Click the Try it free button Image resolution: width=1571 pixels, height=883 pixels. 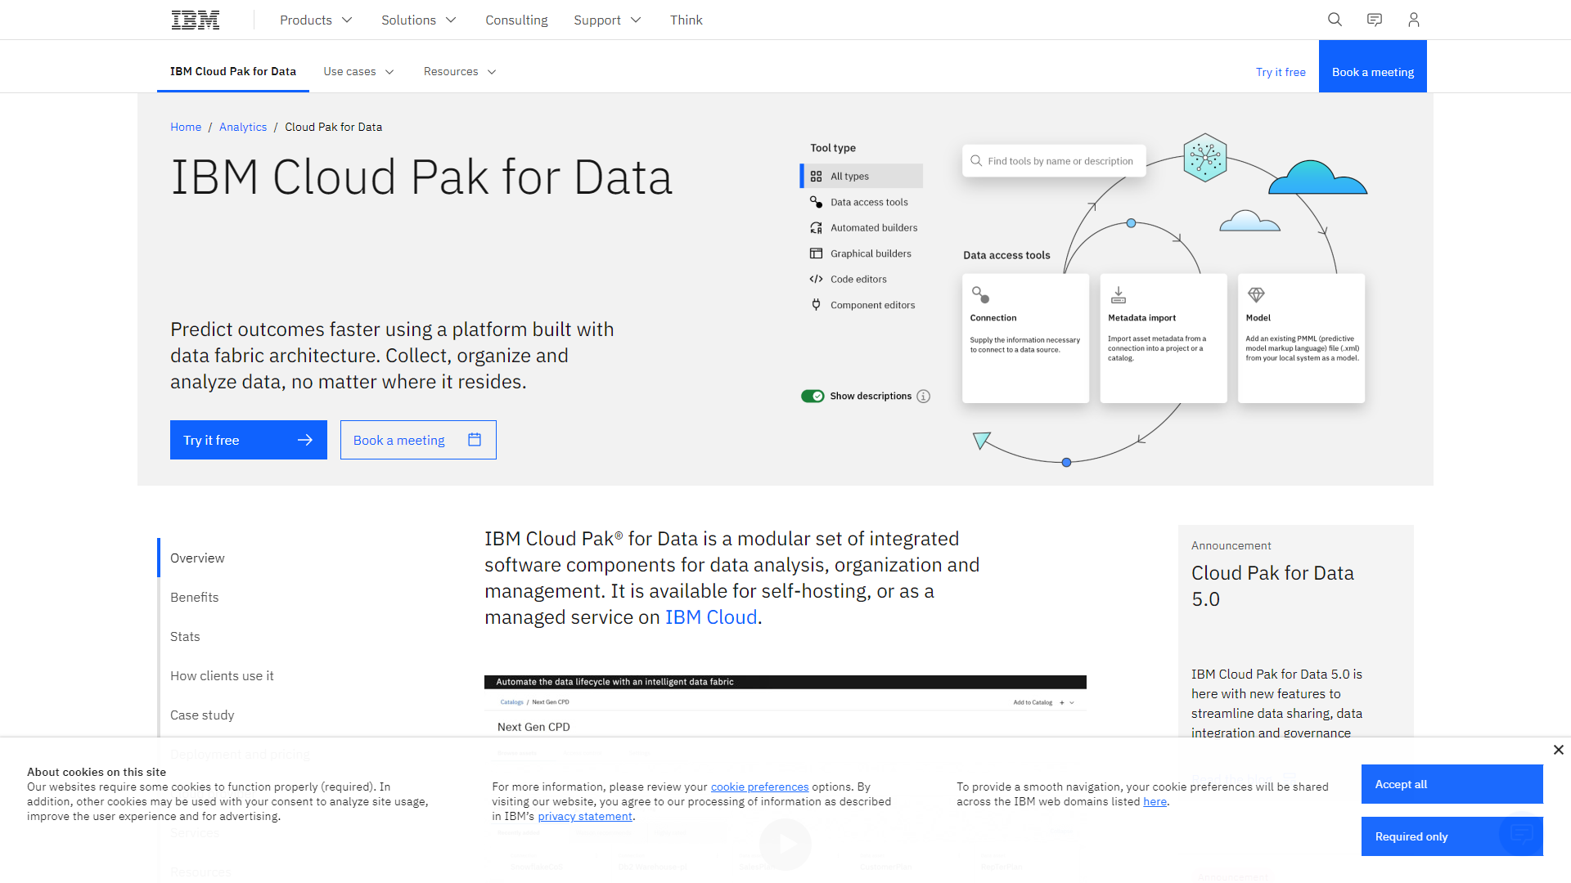click(x=248, y=440)
